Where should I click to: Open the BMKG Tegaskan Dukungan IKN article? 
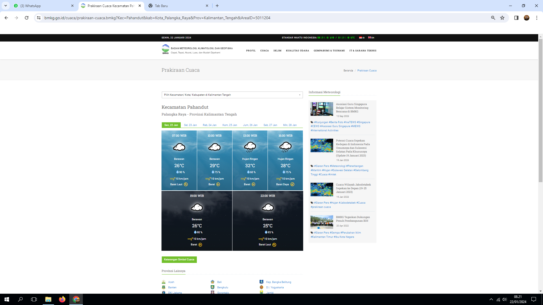point(353,219)
